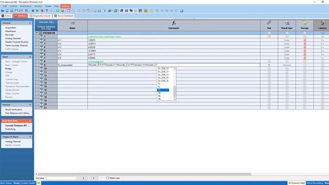Toggle storage circle for row 6 k15
This screenshot has width=329, height=185.
(305, 54)
